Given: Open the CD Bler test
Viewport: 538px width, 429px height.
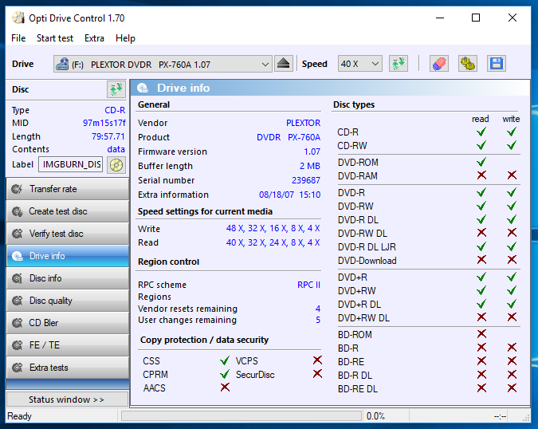Looking at the screenshot, I should pyautogui.click(x=68, y=323).
